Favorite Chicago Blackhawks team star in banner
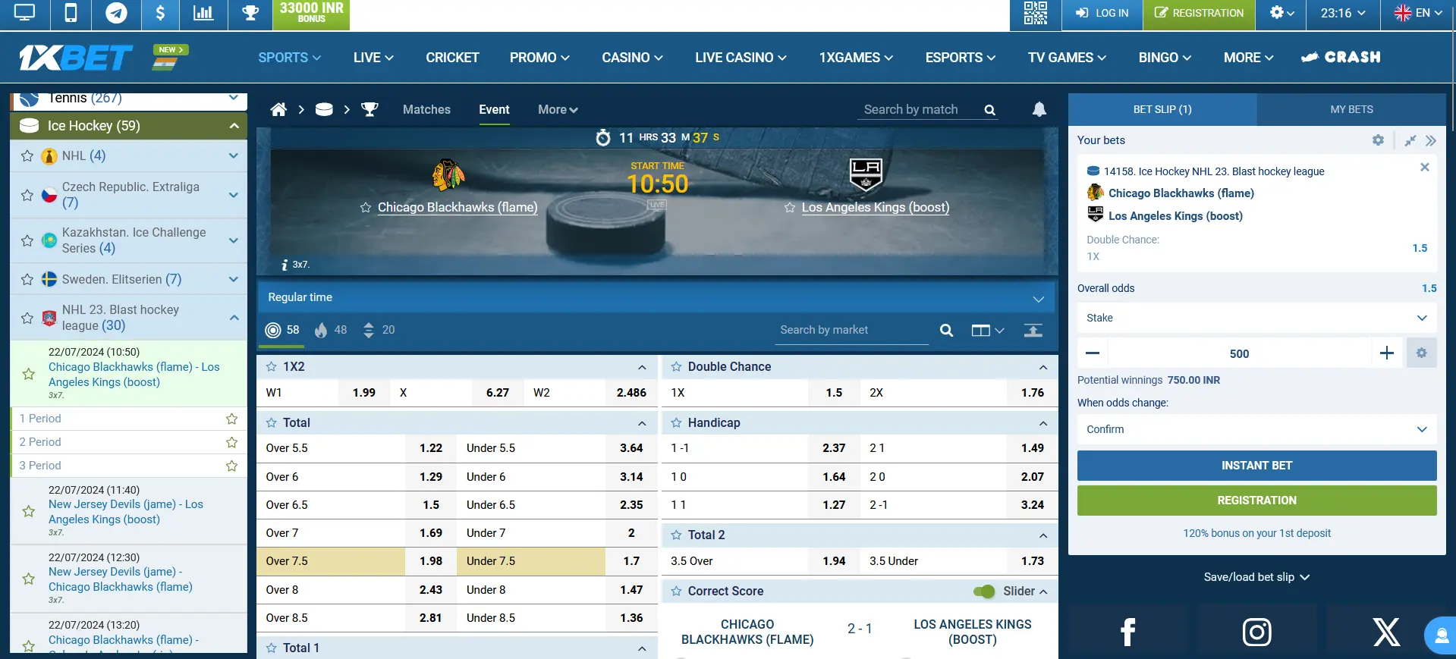Screen dimensions: 1456x659 (366, 208)
